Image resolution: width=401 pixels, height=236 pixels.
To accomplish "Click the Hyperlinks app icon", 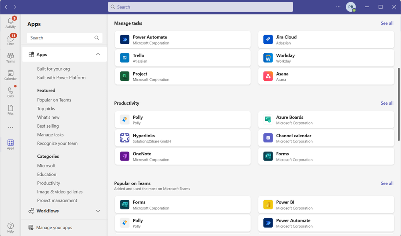I will [124, 138].
